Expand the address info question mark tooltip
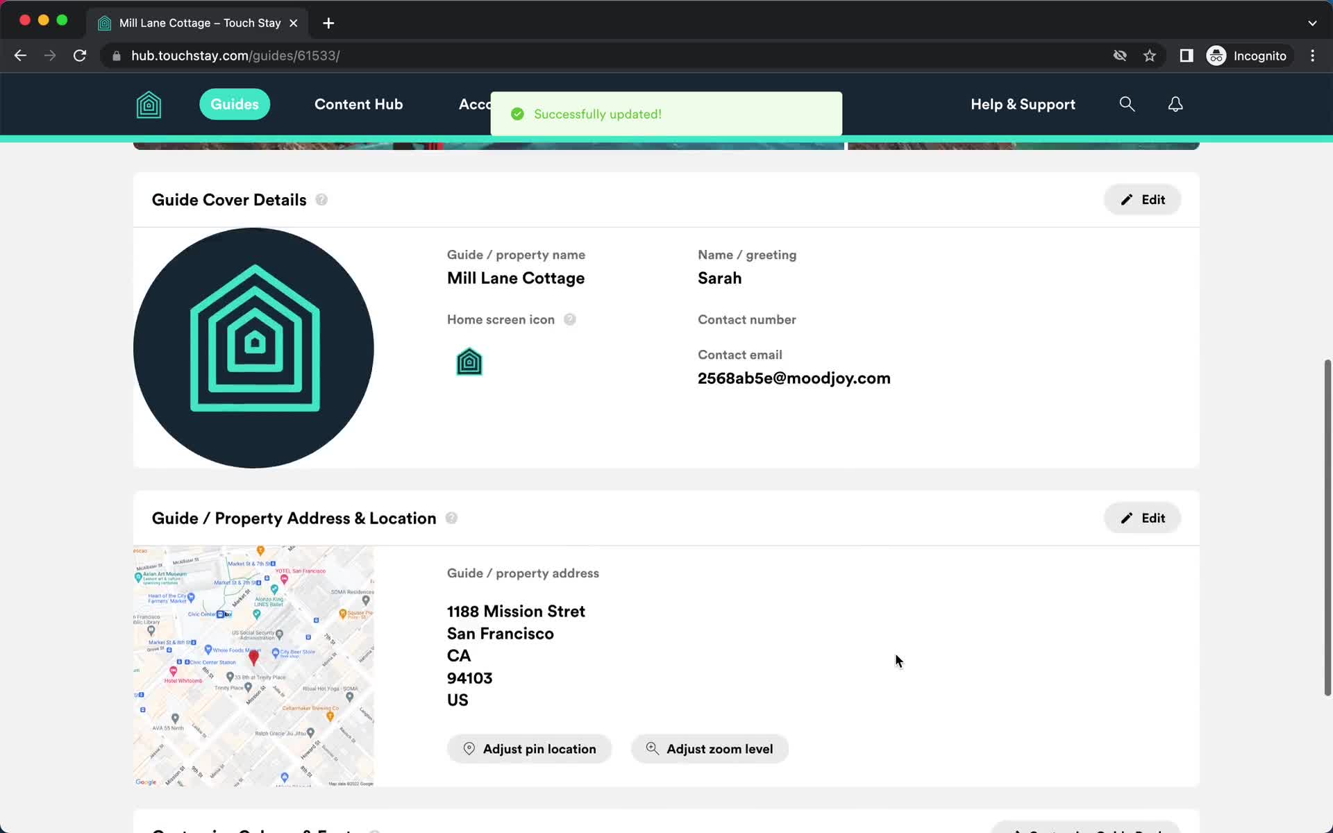1333x833 pixels. [451, 519]
